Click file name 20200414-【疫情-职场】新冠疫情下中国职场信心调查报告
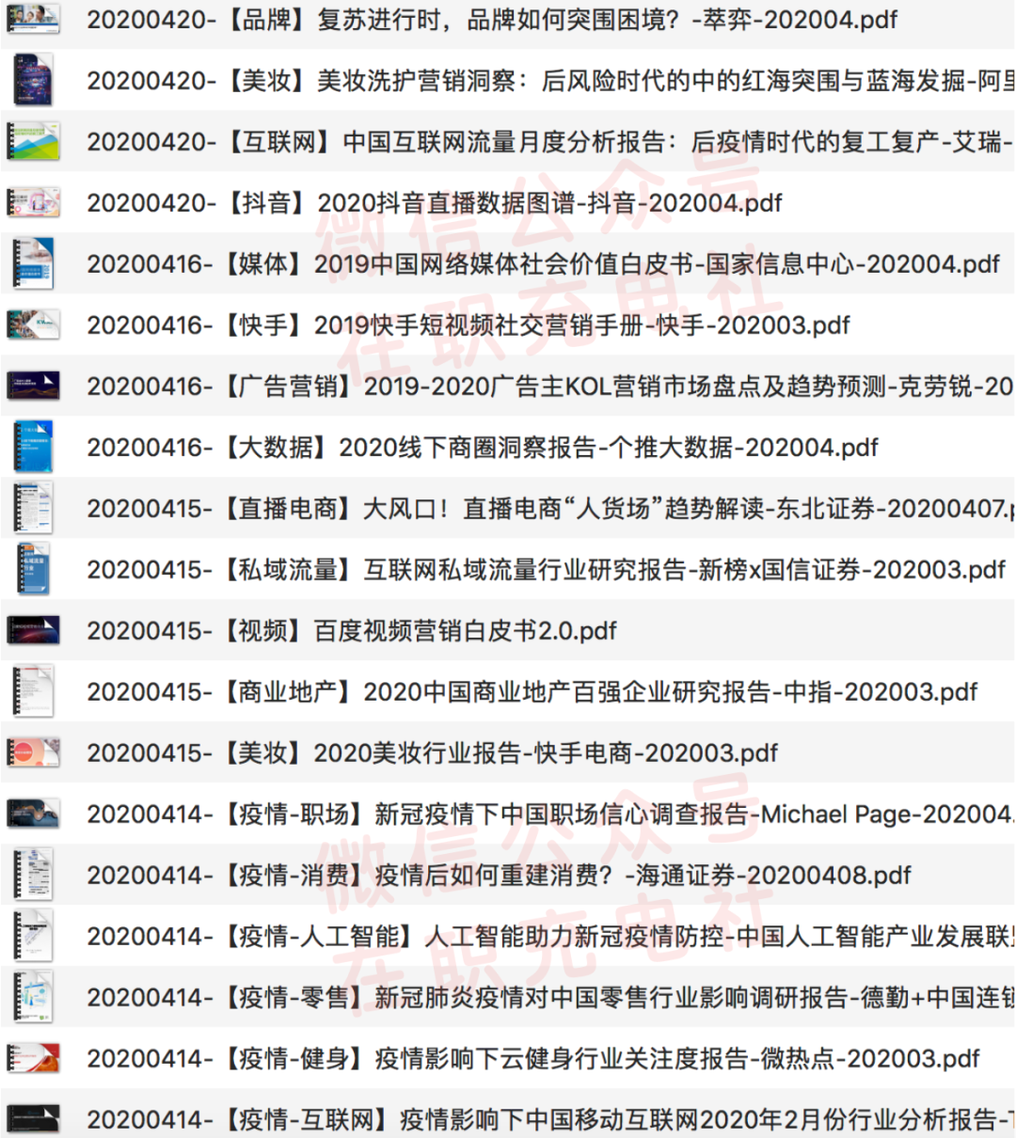1016x1138 pixels. pos(551,814)
